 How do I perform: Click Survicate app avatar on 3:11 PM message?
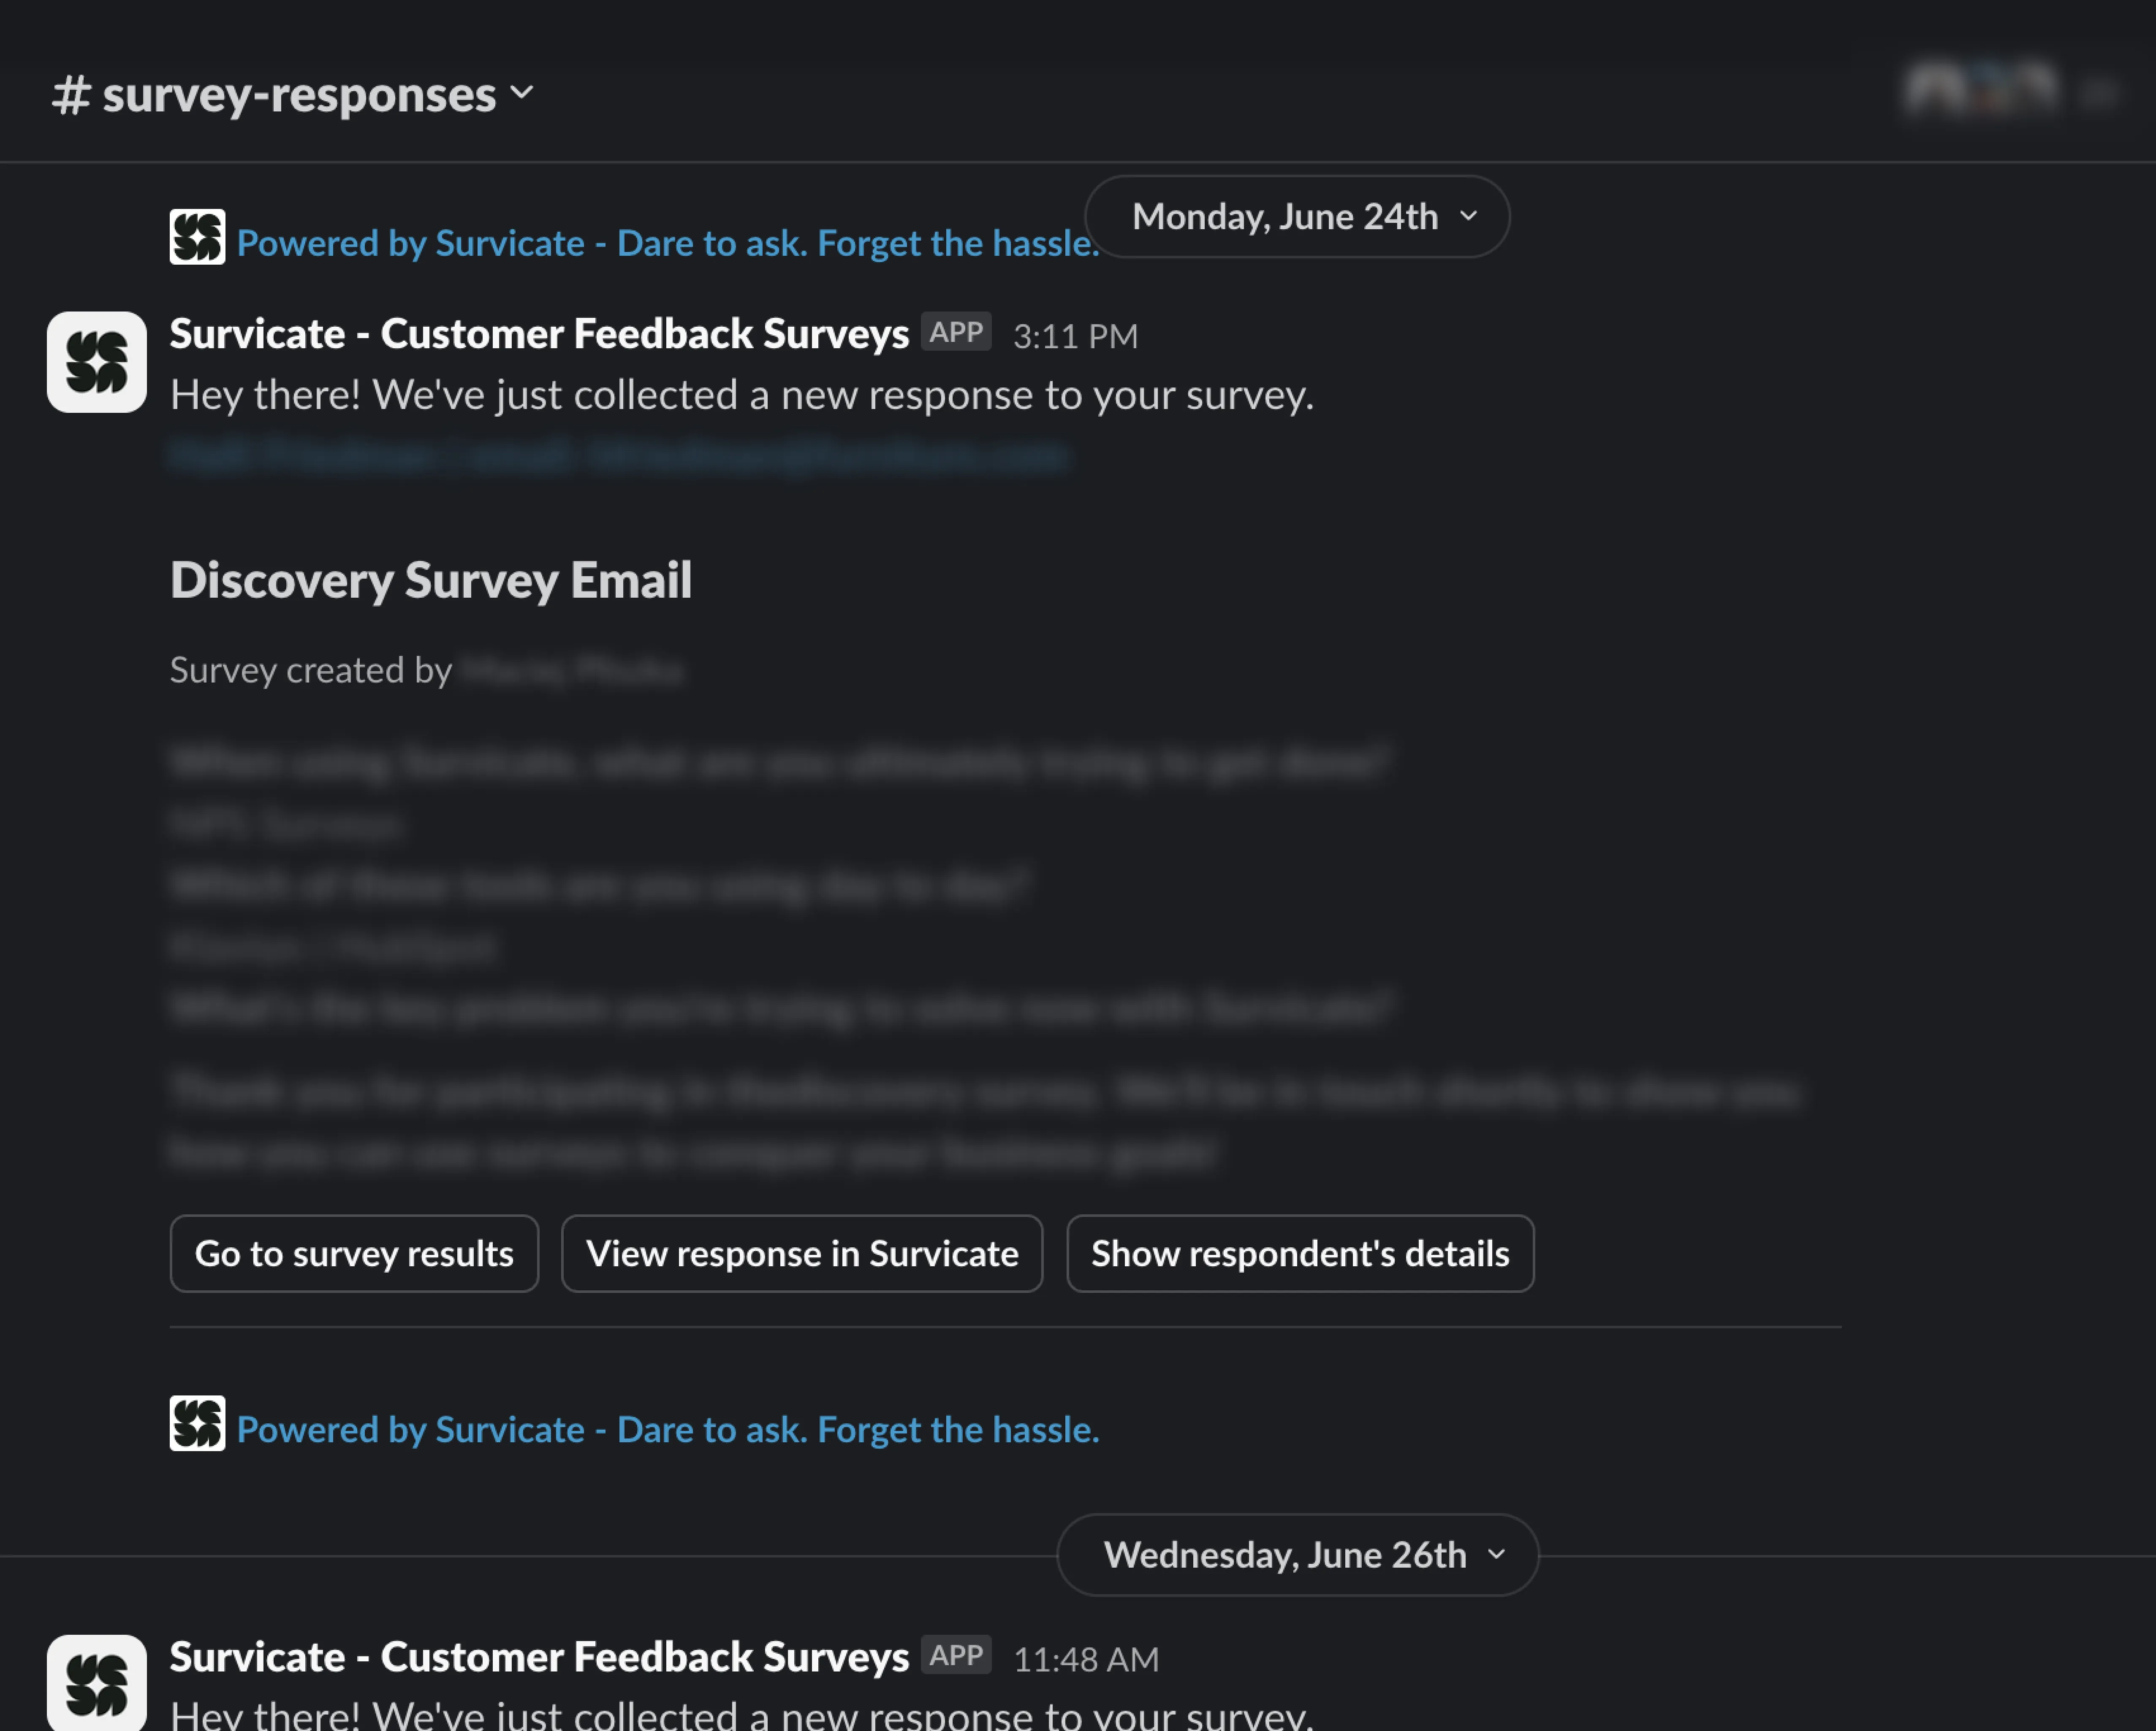pos(97,362)
